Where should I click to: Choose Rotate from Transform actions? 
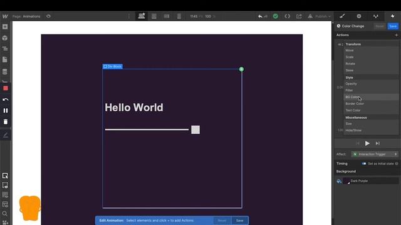click(371, 64)
